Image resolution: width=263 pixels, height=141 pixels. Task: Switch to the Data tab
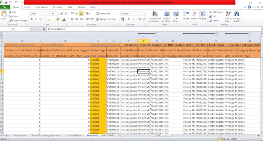pyautogui.click(x=70, y=7)
